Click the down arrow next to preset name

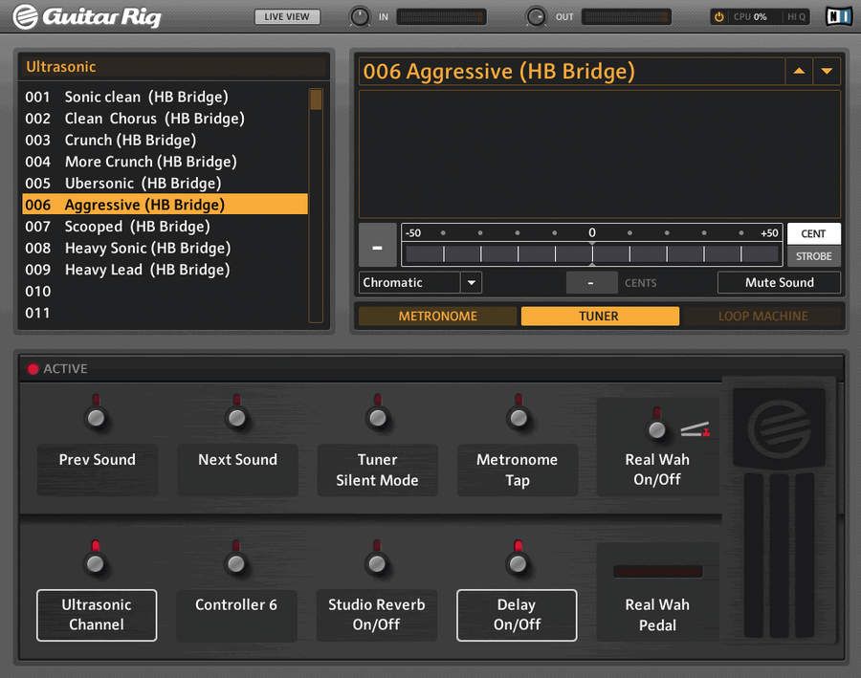828,71
